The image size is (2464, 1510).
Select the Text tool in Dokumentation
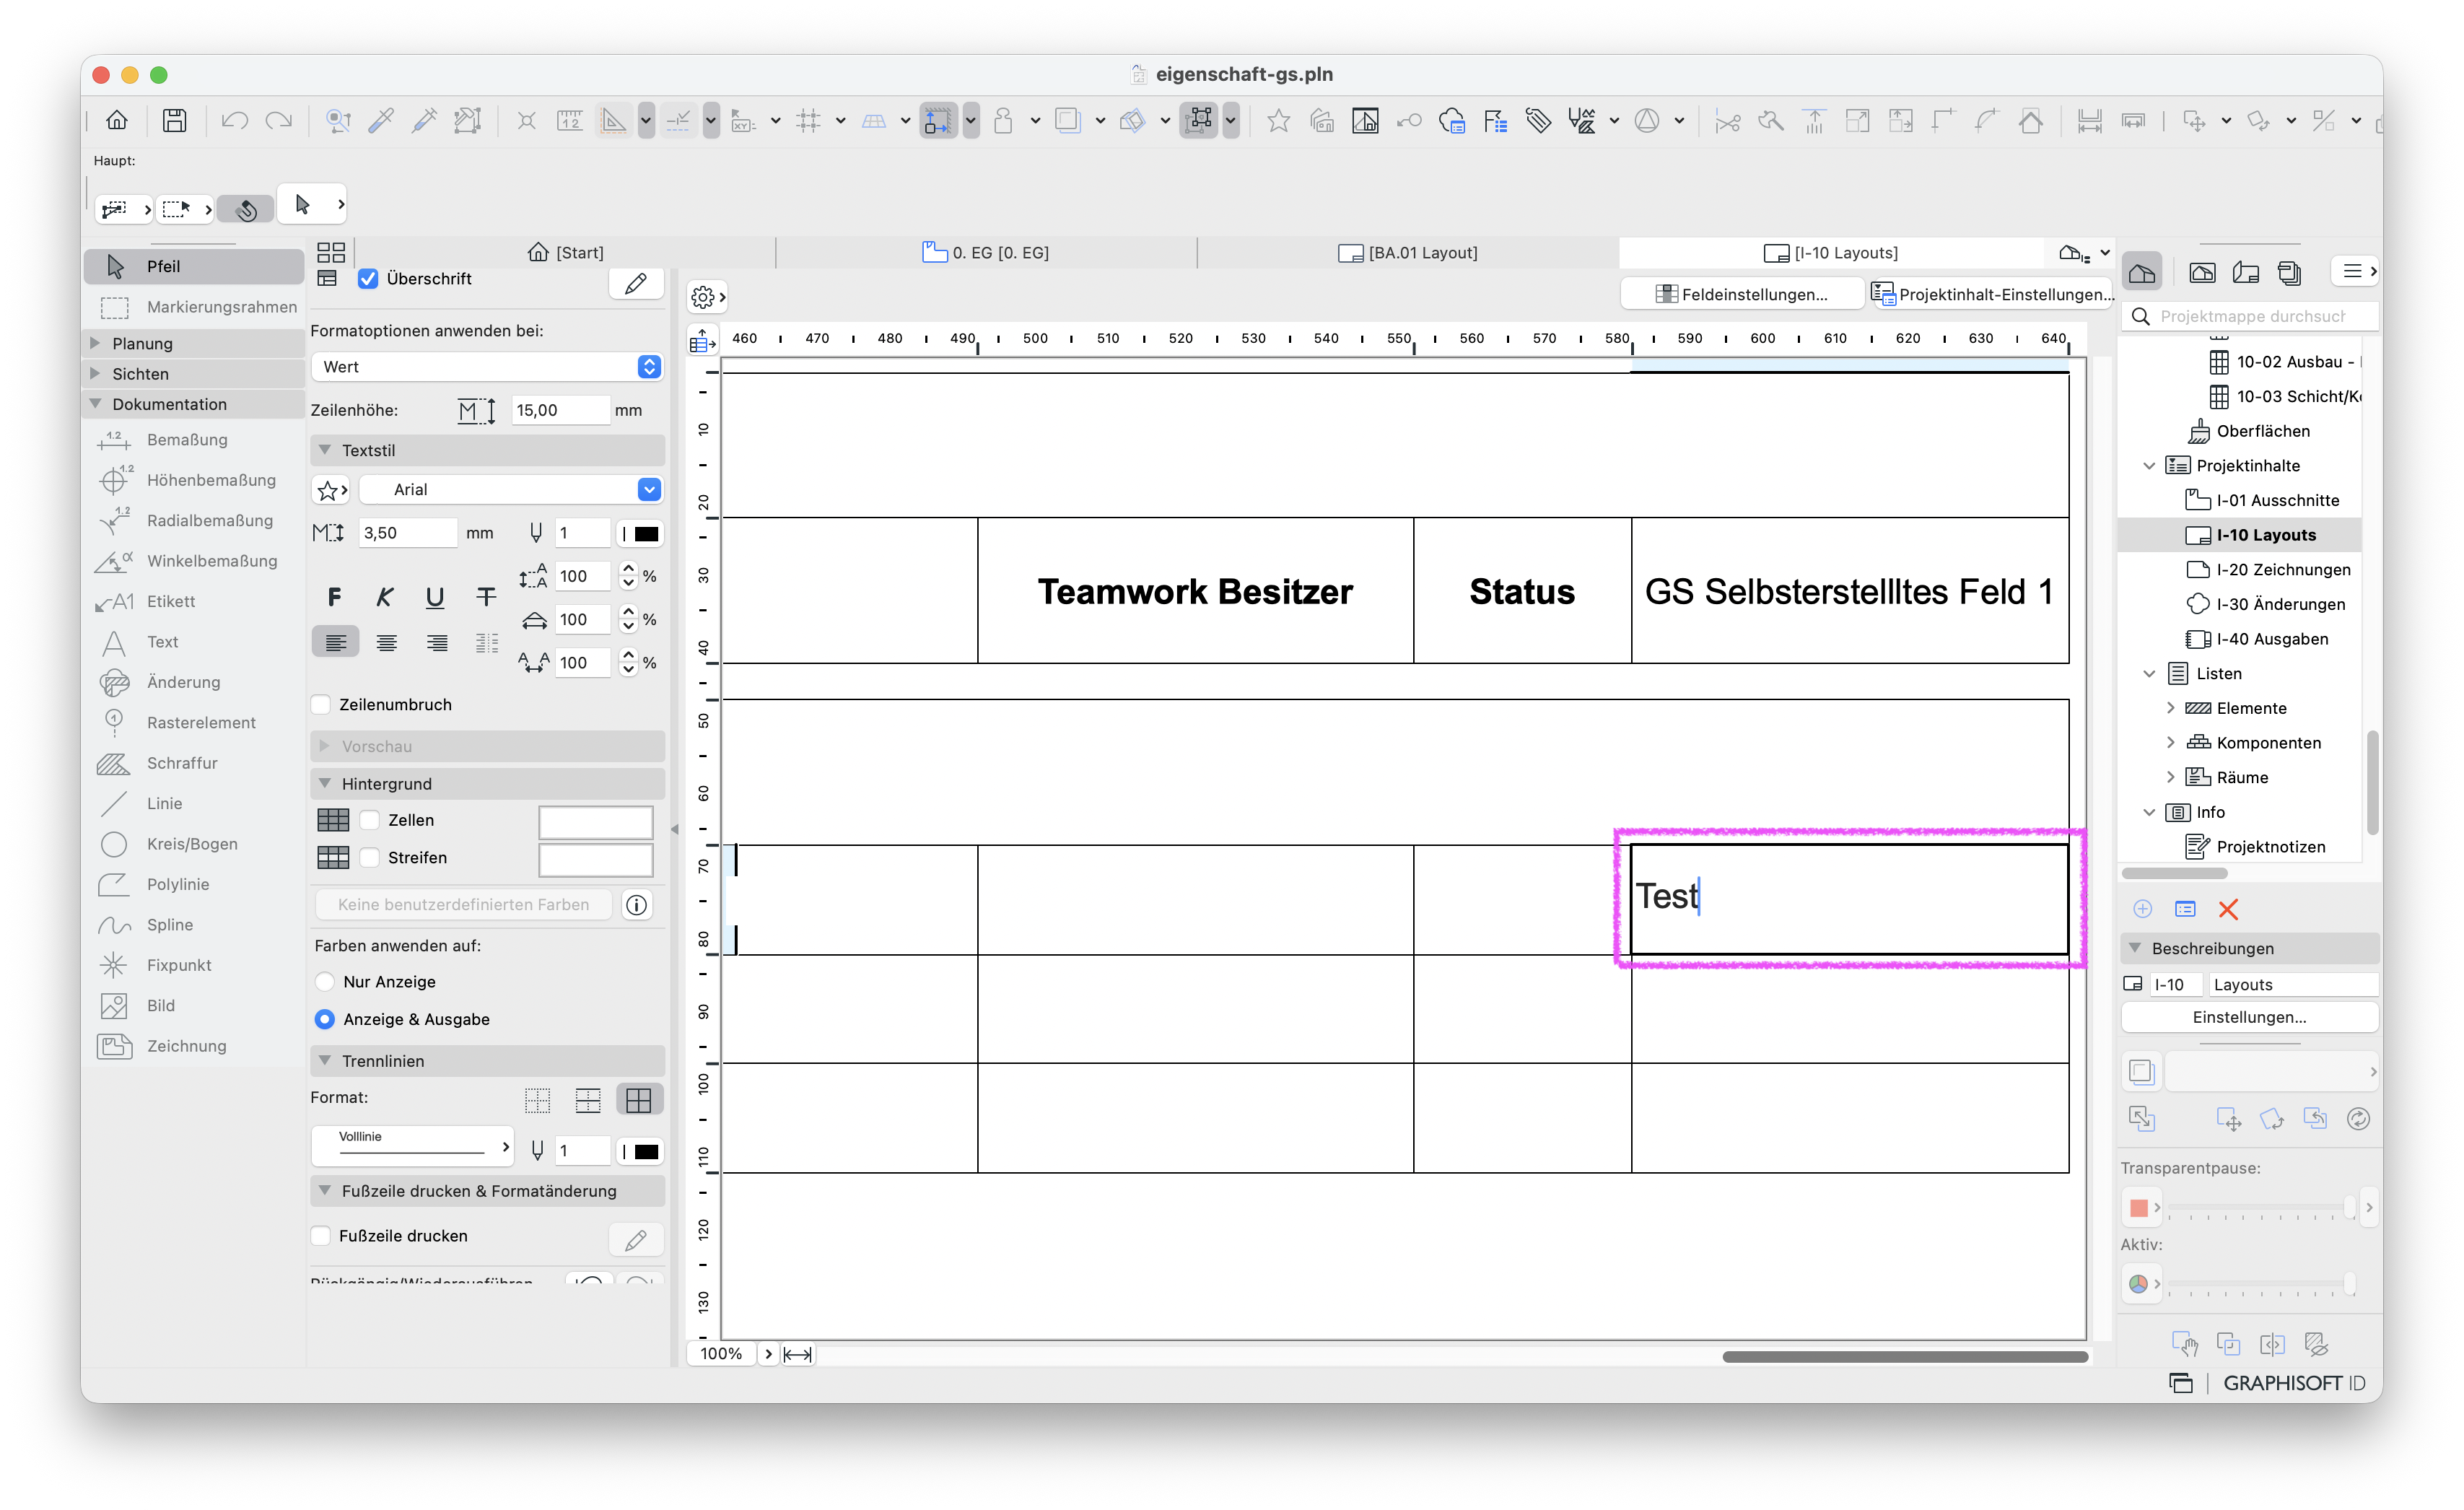(161, 642)
